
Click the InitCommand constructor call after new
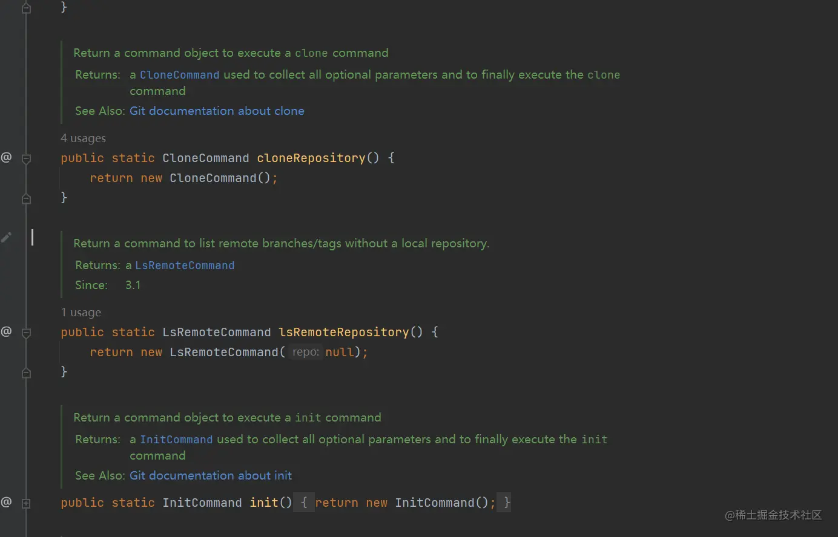click(435, 503)
